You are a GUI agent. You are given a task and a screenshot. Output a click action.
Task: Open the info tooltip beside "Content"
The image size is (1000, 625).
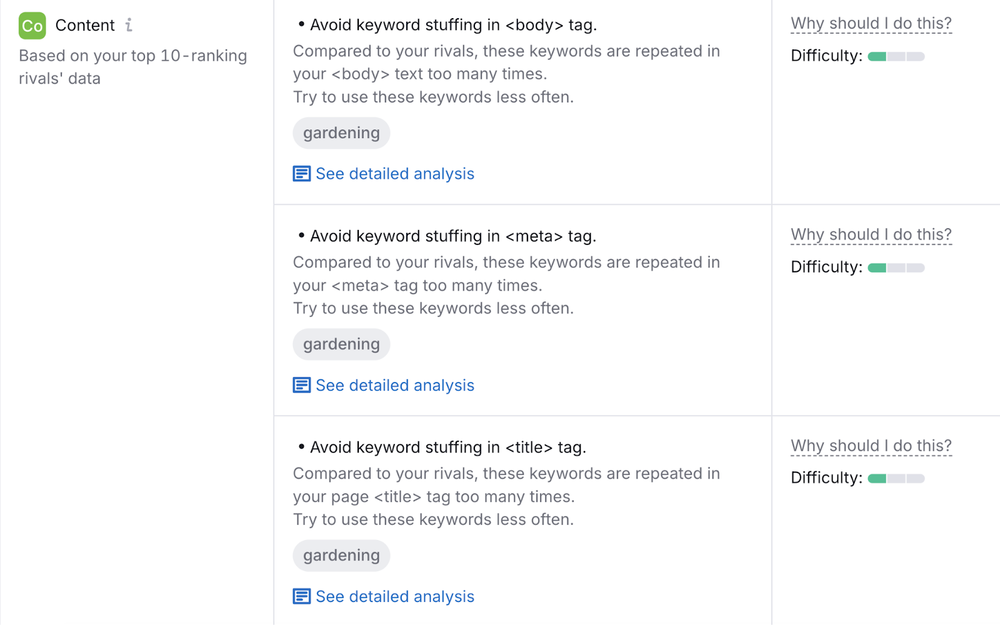click(x=129, y=25)
